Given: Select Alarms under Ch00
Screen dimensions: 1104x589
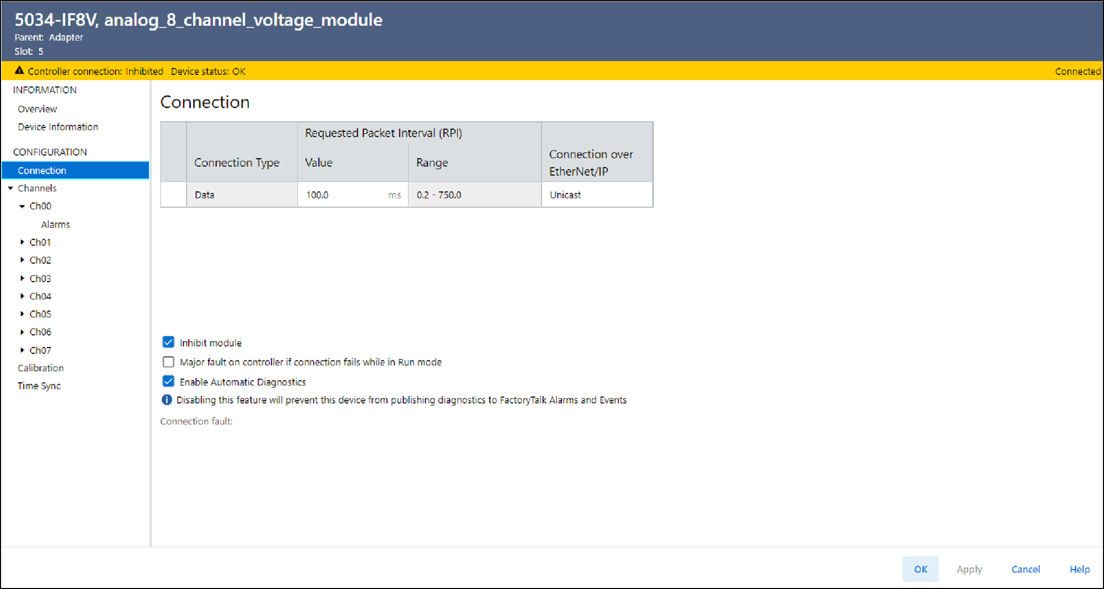Looking at the screenshot, I should coord(55,225).
